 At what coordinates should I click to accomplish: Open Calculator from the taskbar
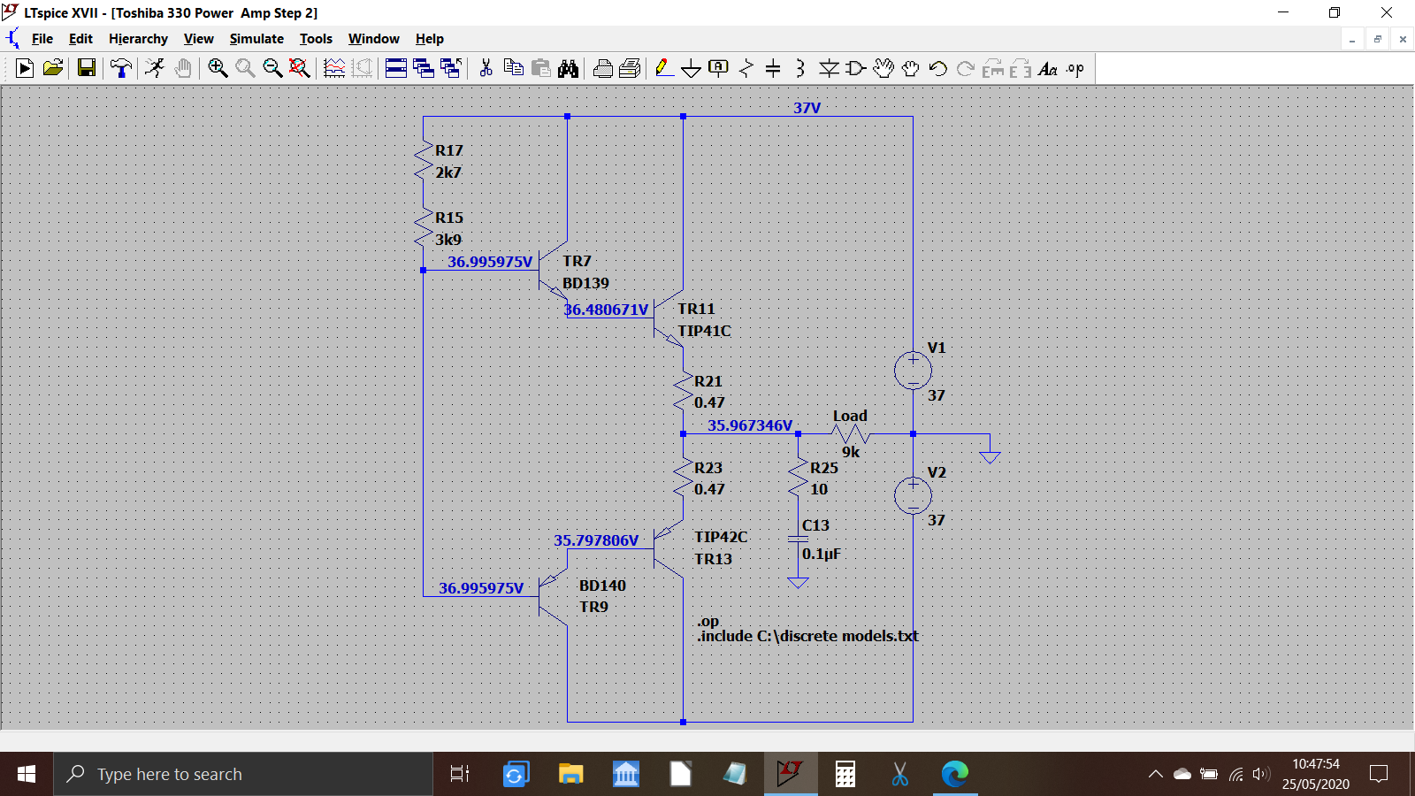coord(845,774)
